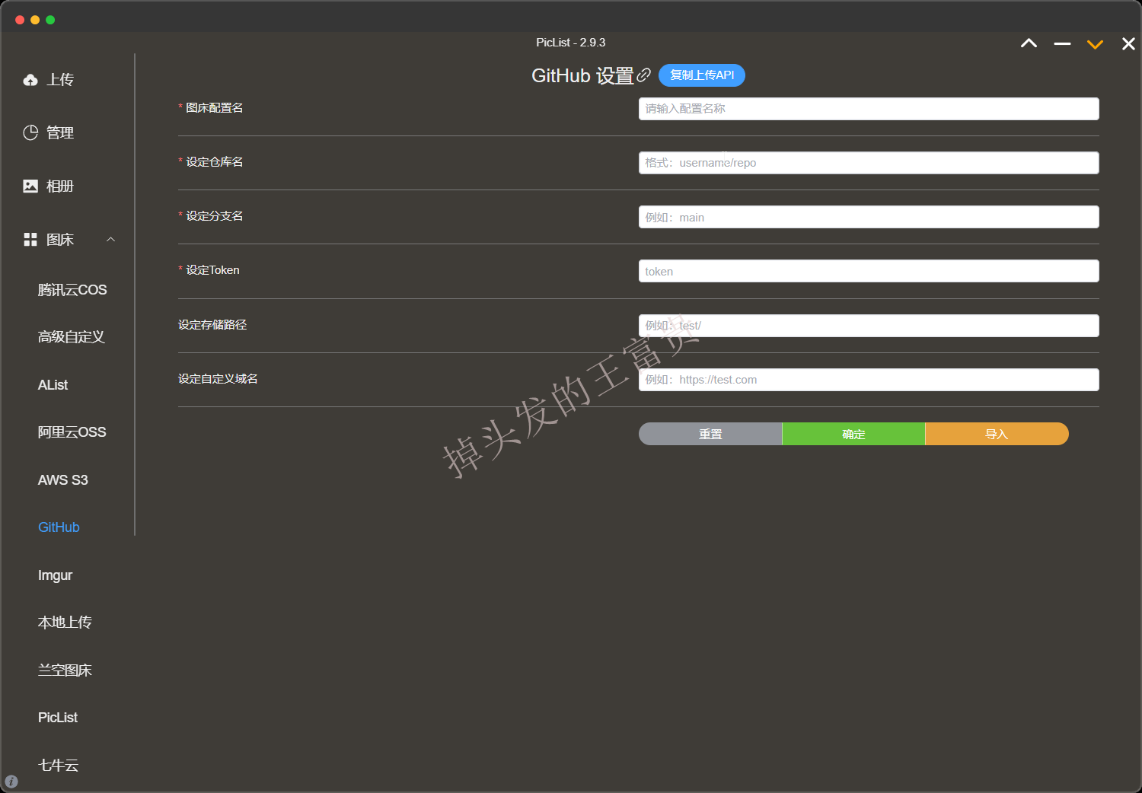Click the album picture icon
Image resolution: width=1142 pixels, height=793 pixels.
(x=30, y=186)
